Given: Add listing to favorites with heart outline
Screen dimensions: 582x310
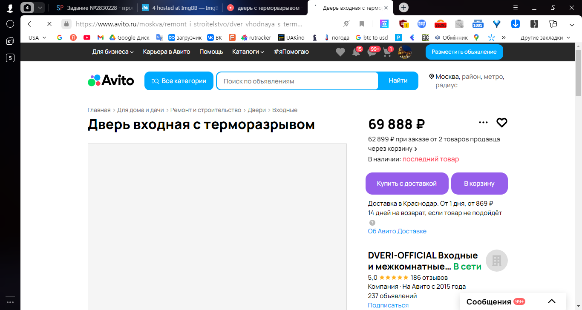Looking at the screenshot, I should coord(502,123).
